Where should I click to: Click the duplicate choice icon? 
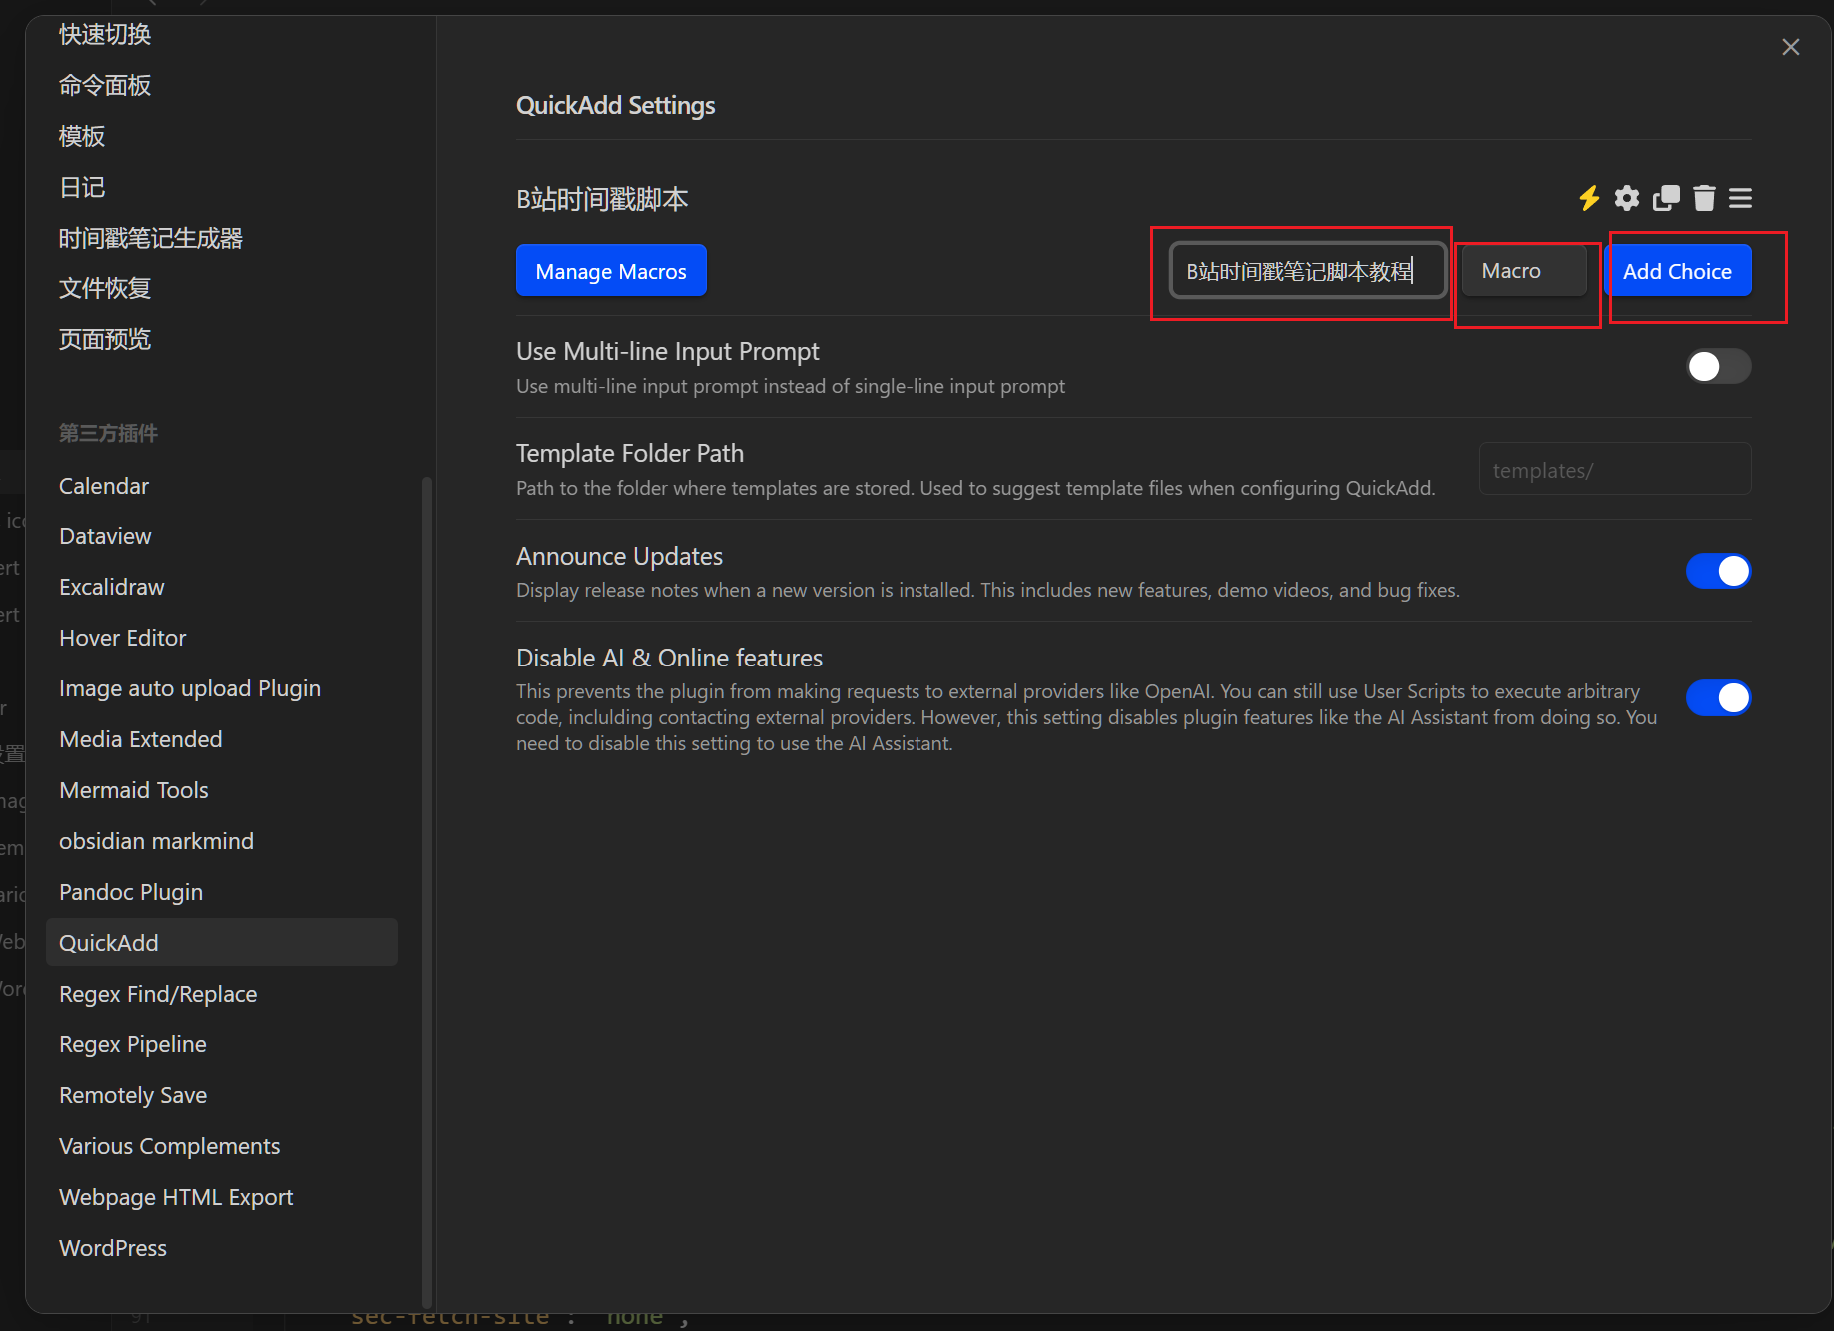[x=1666, y=198]
